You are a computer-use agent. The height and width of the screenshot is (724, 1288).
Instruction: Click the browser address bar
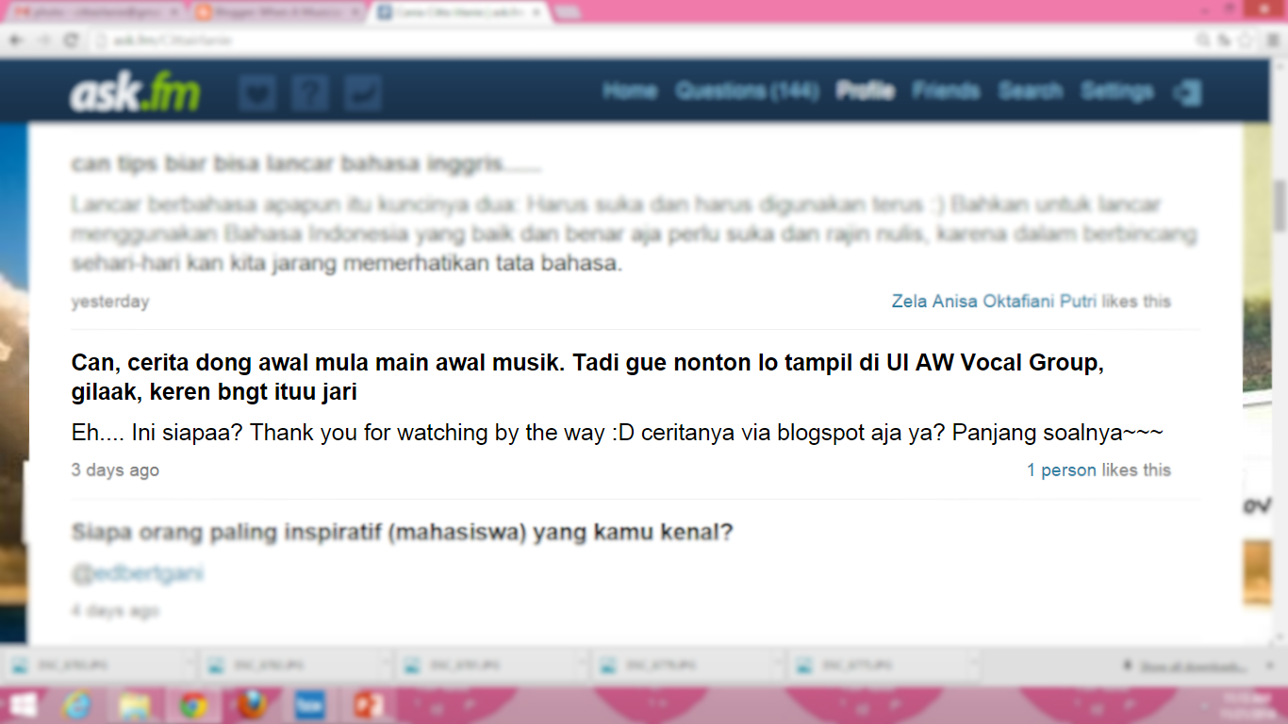(641, 41)
